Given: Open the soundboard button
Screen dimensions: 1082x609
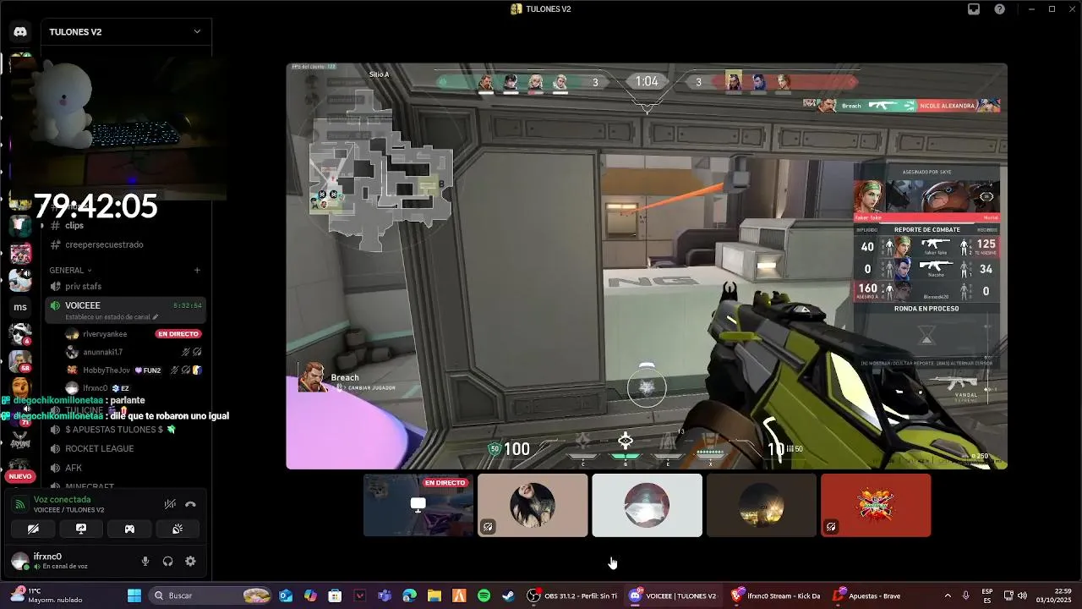Looking at the screenshot, I should [x=178, y=529].
